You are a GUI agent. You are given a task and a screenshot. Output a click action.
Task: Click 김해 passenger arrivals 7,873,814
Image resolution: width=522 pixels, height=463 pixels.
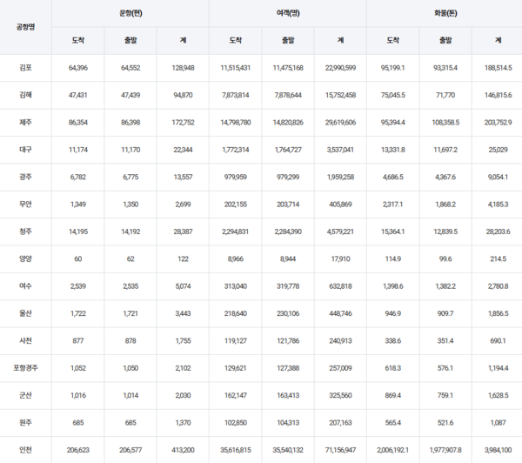236,95
